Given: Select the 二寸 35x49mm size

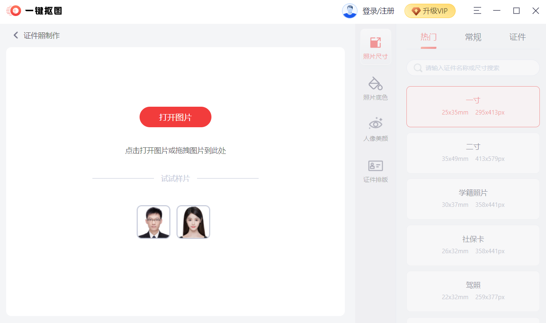Looking at the screenshot, I should click(x=473, y=153).
